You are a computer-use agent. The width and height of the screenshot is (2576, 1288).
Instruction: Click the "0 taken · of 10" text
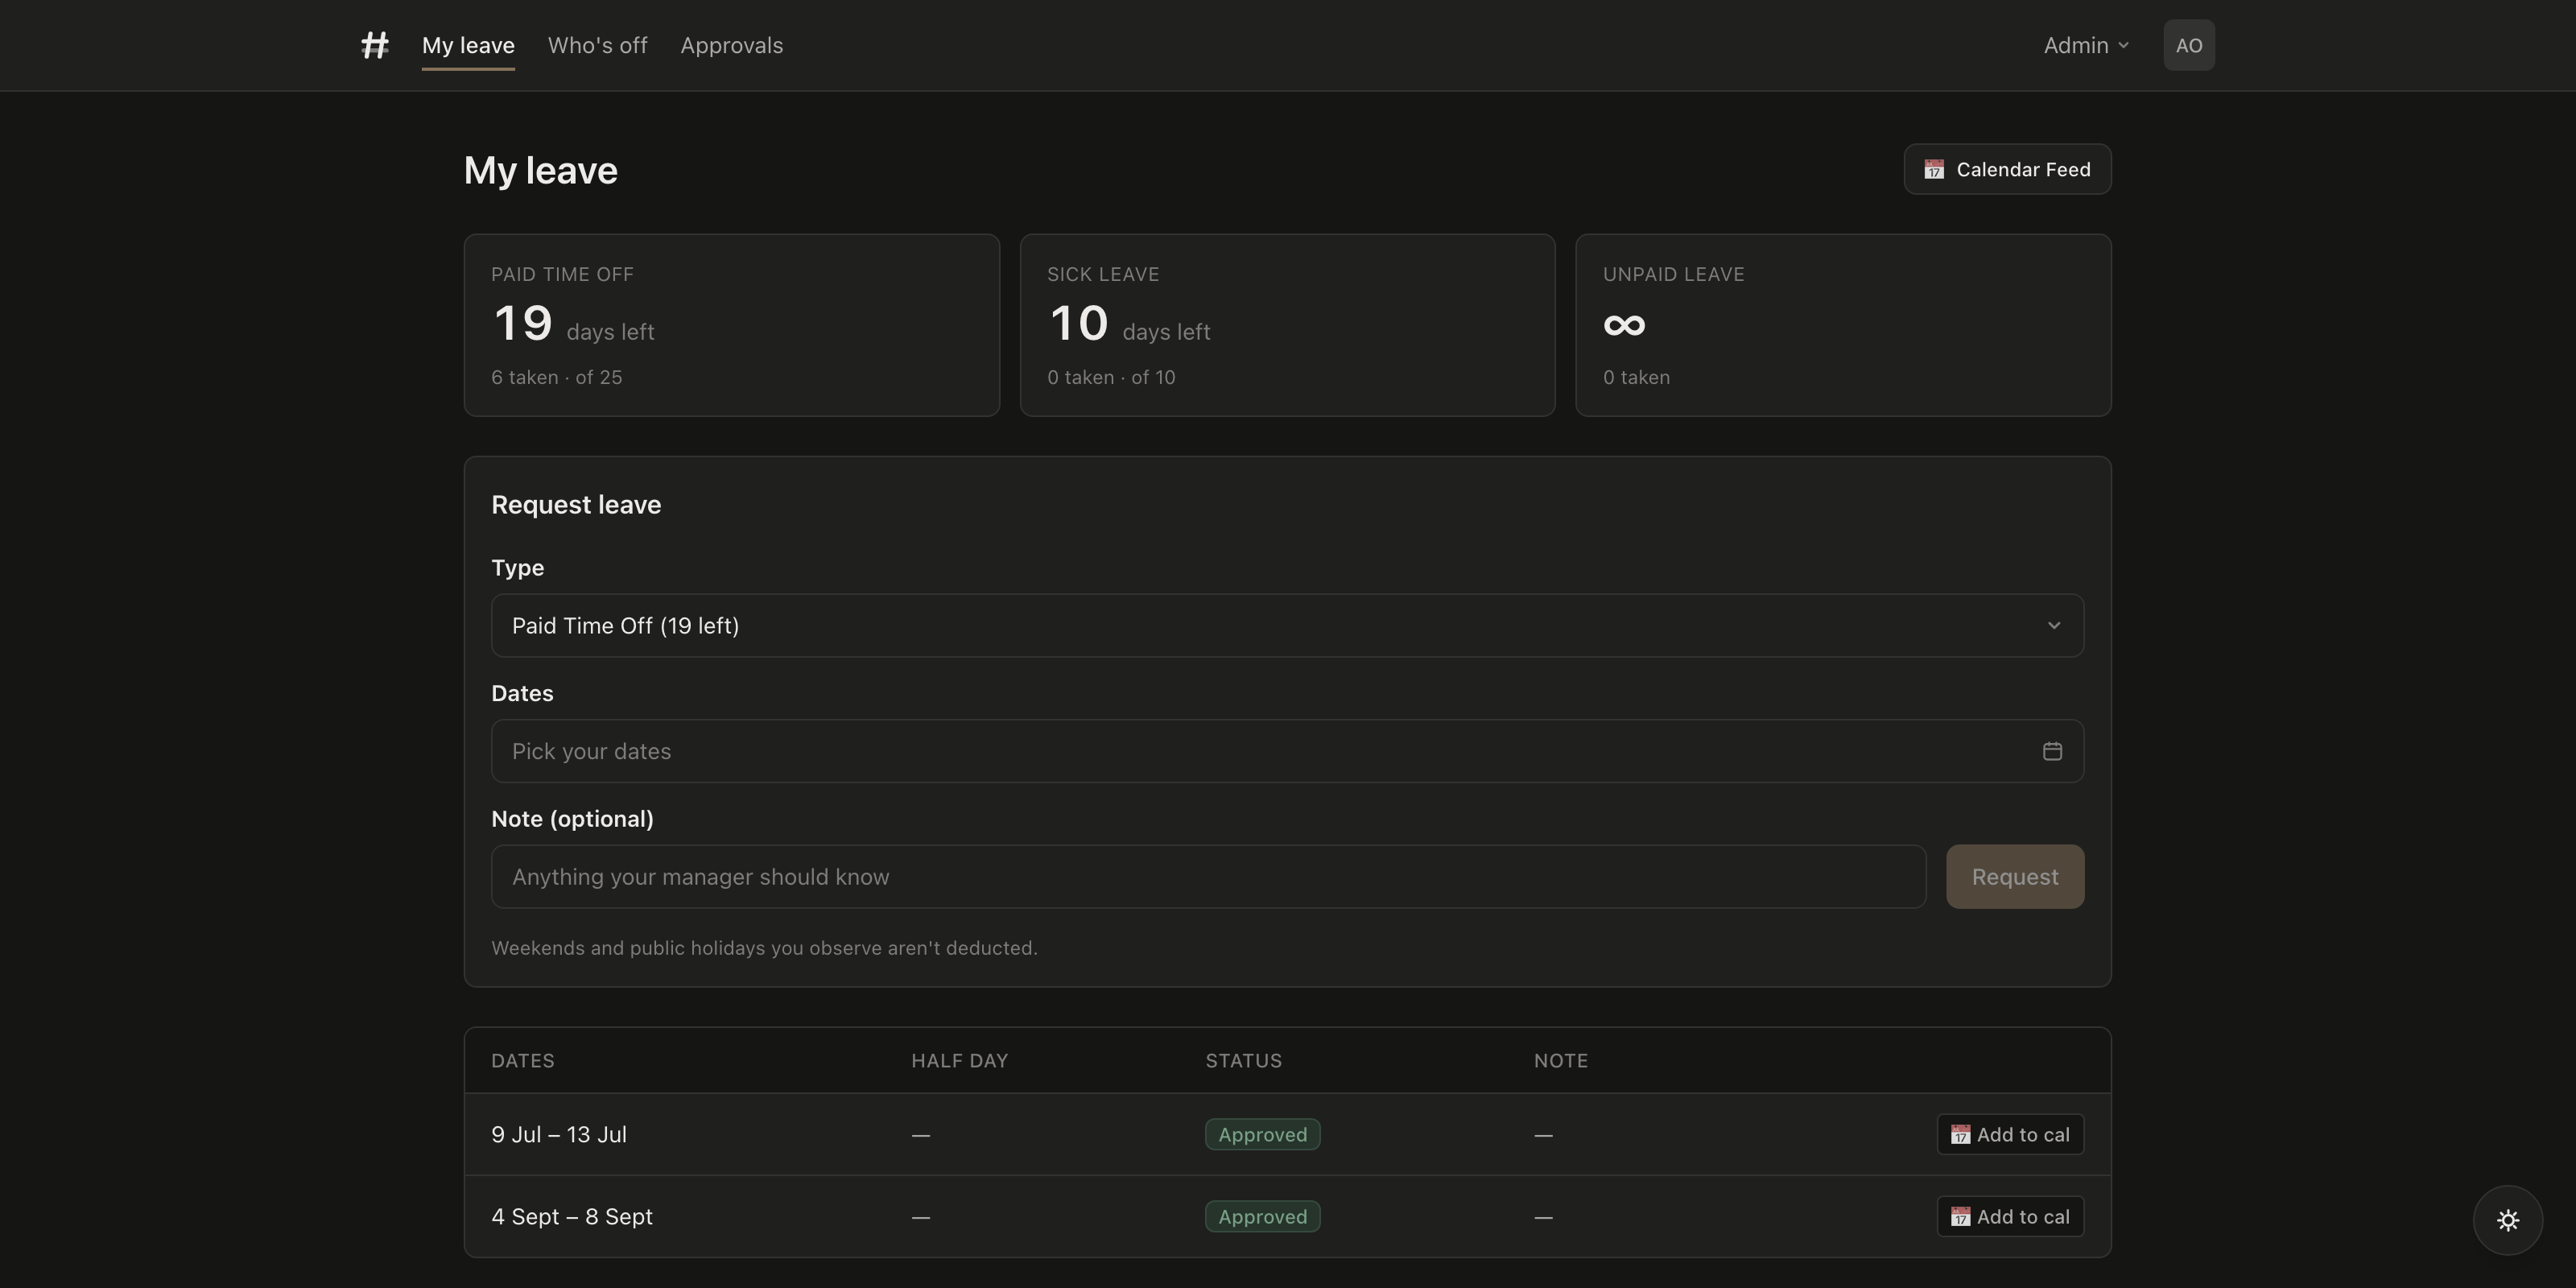click(x=1111, y=377)
